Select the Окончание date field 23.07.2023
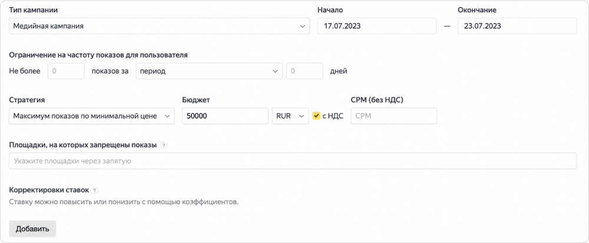The height and width of the screenshot is (243, 589). (x=517, y=26)
